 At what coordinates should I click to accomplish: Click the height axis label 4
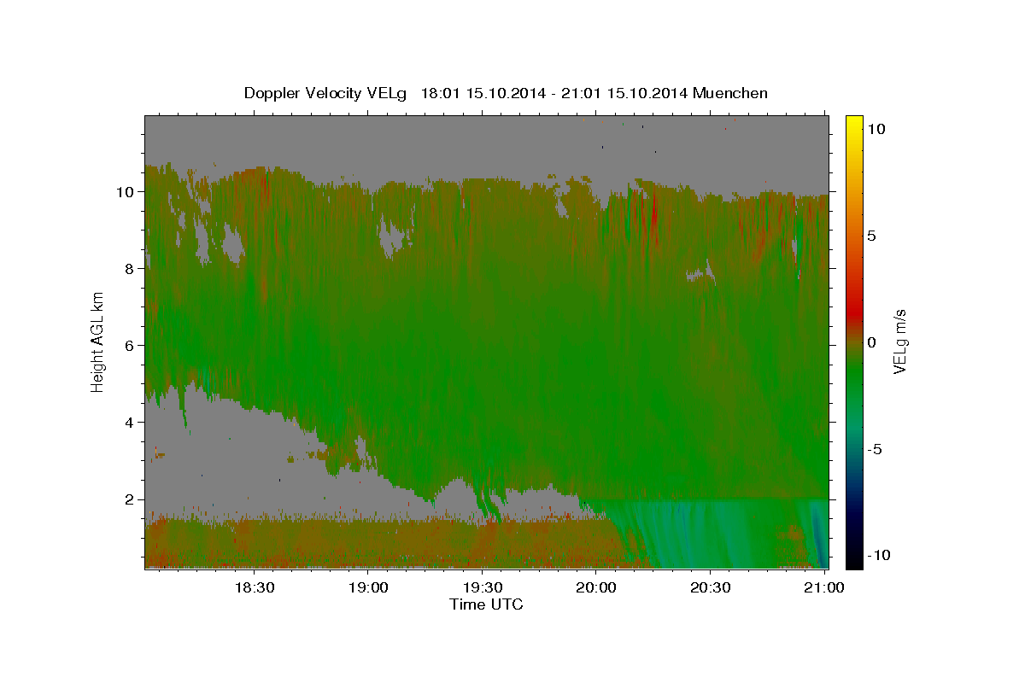[x=129, y=423]
